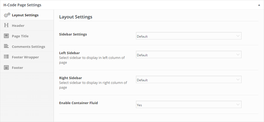
Task: Click the Enable Container Fluid chevron arrow
Action: point(238,105)
